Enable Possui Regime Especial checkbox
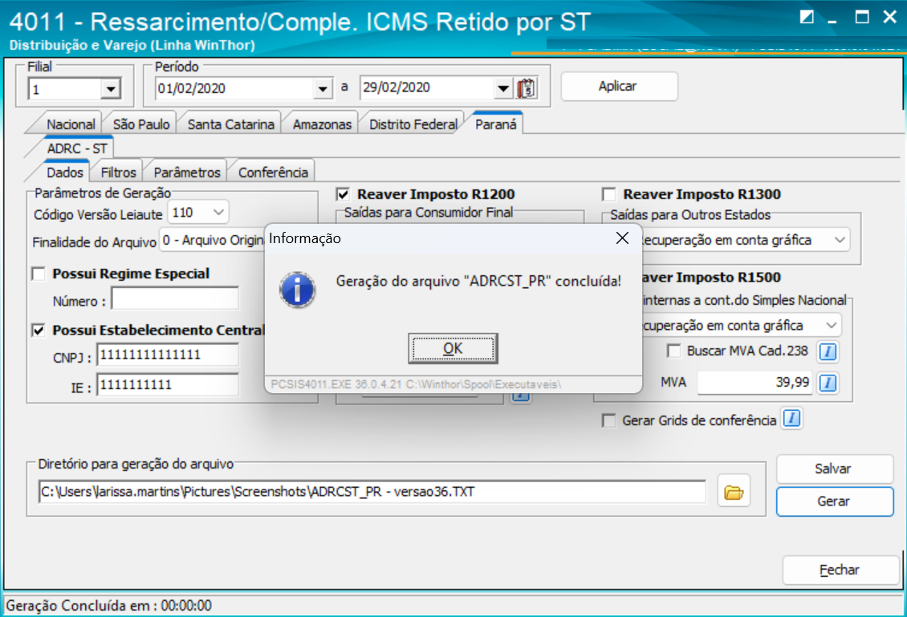This screenshot has width=907, height=617. [x=39, y=274]
